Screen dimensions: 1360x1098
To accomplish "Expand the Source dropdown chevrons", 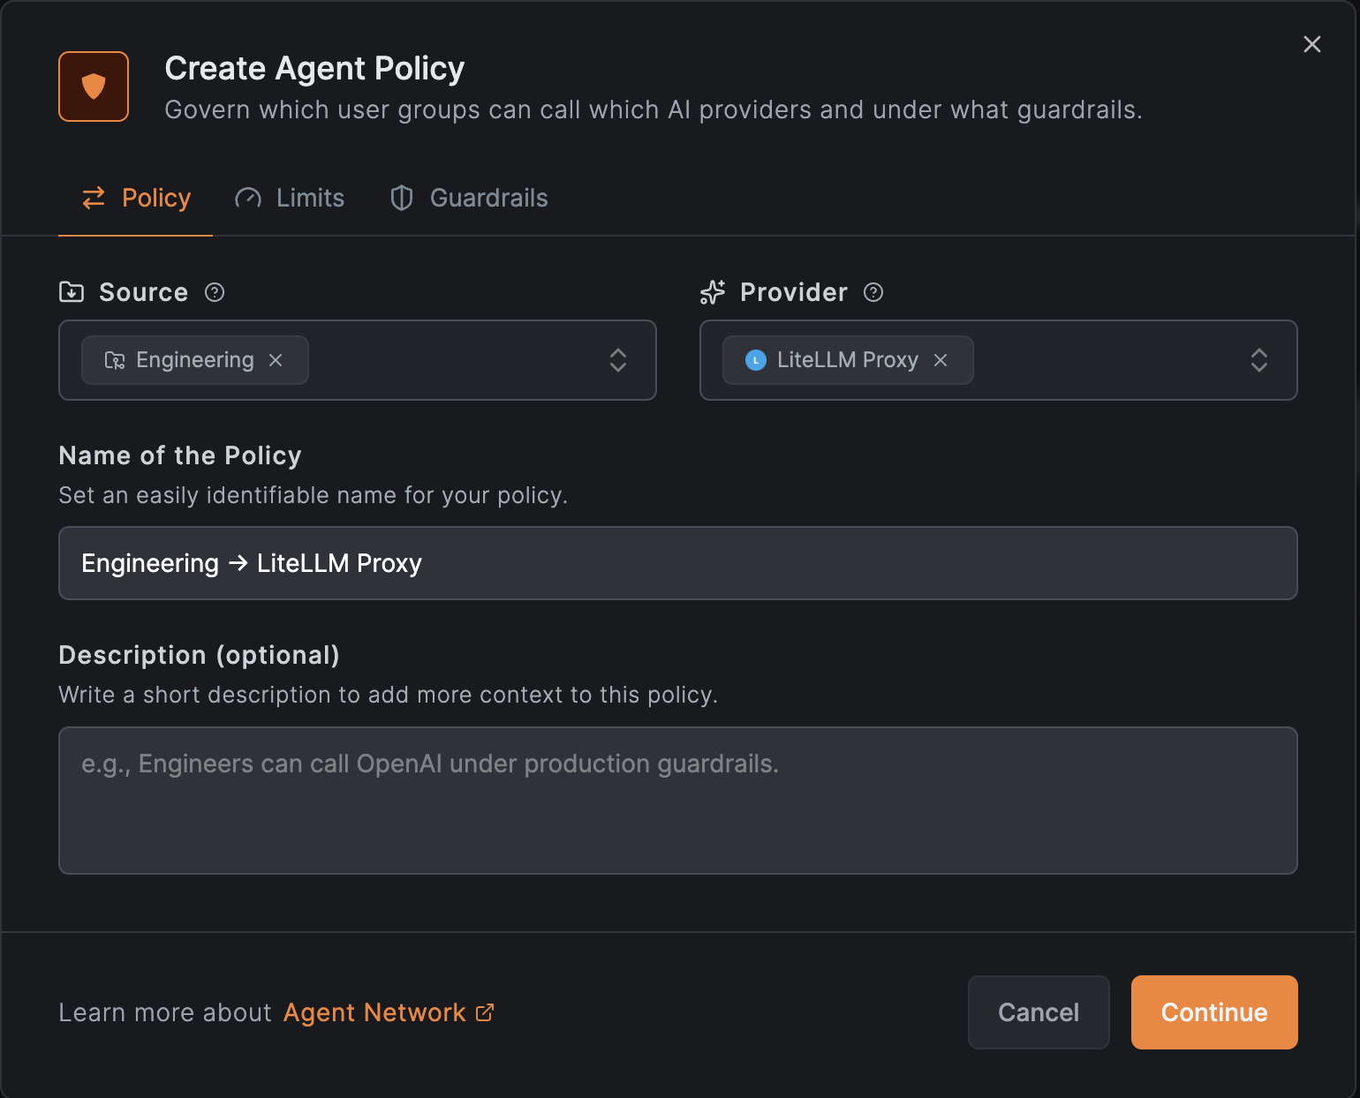I will pyautogui.click(x=618, y=360).
